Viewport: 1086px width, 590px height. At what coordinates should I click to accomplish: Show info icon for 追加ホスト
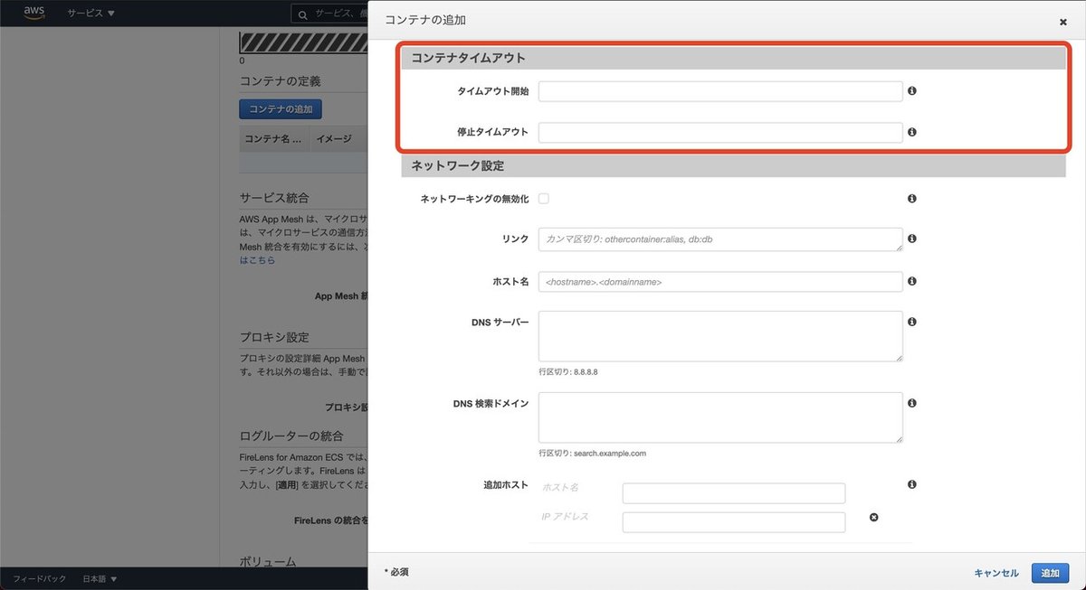(x=912, y=484)
